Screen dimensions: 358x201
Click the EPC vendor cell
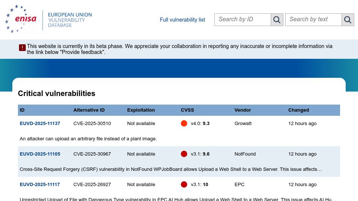[239, 185]
